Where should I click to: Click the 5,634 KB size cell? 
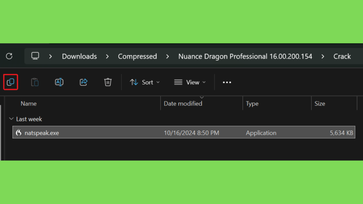pos(341,133)
